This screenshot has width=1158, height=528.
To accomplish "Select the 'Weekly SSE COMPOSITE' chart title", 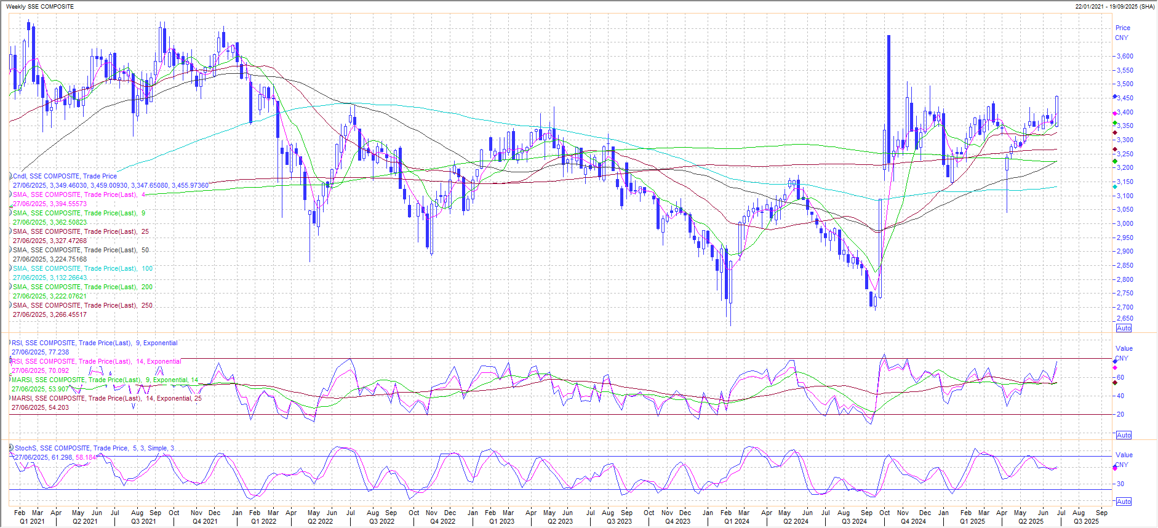I will coord(39,7).
